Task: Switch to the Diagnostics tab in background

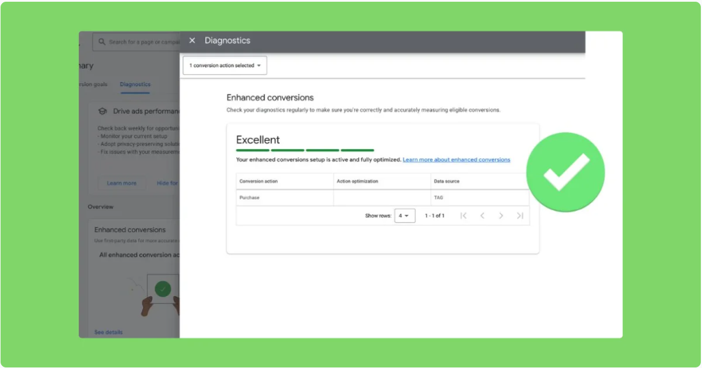Action: click(x=135, y=84)
